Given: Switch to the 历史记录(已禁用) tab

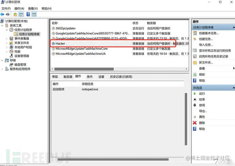Looking at the screenshot, I should coord(121,77).
